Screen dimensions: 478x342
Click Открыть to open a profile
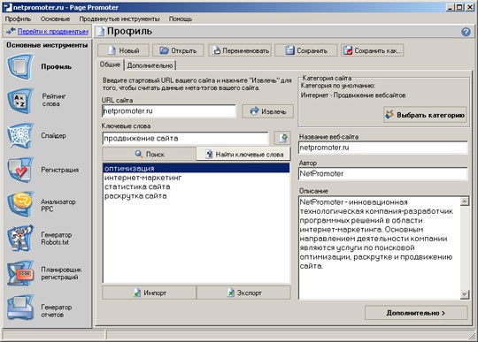pyautogui.click(x=178, y=50)
